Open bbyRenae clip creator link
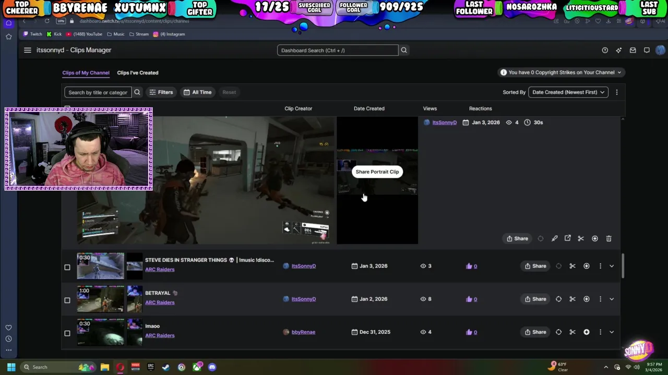668x375 pixels. [x=303, y=332]
